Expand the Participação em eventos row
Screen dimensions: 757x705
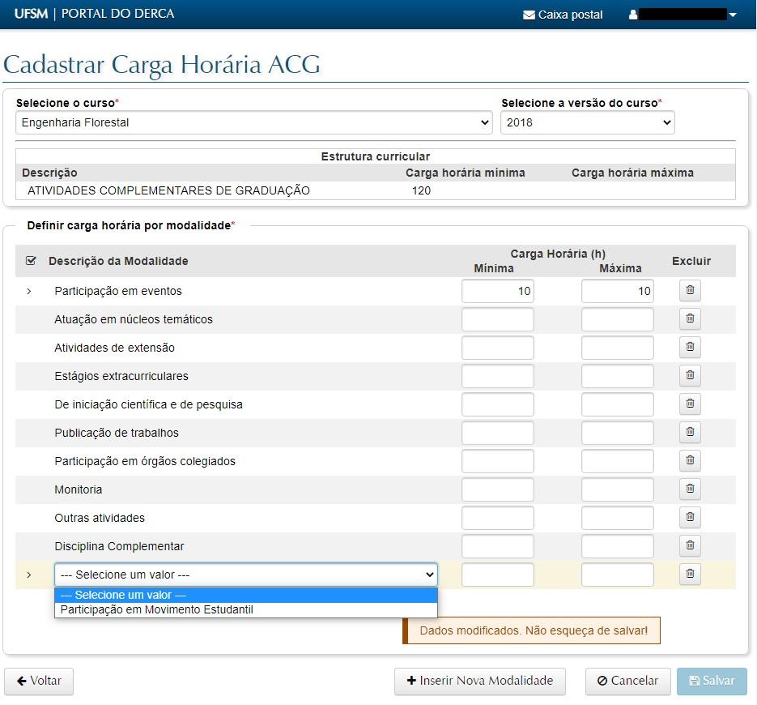click(29, 291)
